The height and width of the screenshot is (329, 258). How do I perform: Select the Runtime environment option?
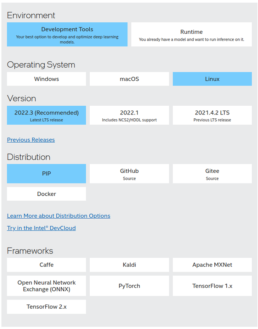pyautogui.click(x=191, y=34)
